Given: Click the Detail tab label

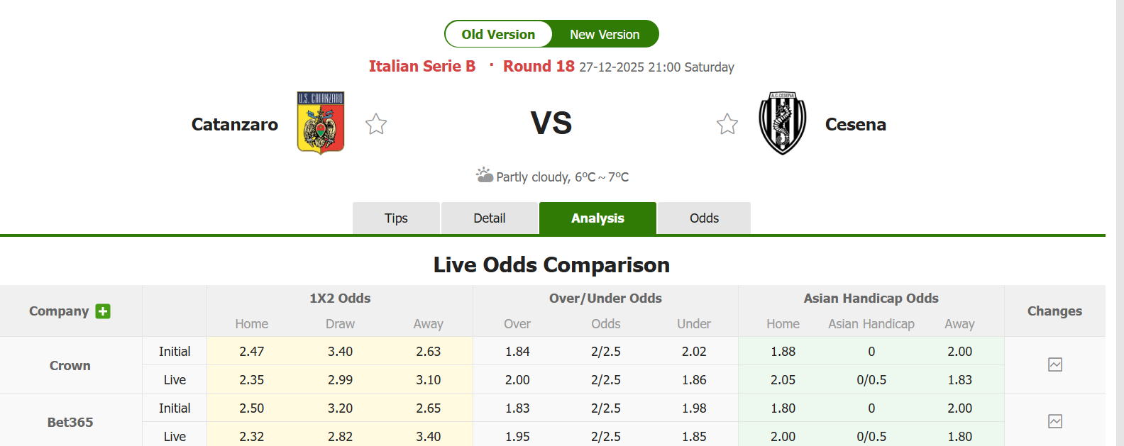Looking at the screenshot, I should pos(490,218).
